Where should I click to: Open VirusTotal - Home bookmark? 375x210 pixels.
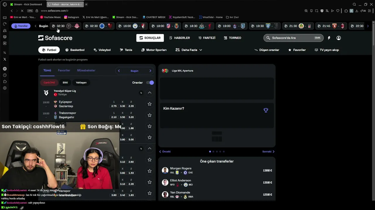tap(210, 17)
